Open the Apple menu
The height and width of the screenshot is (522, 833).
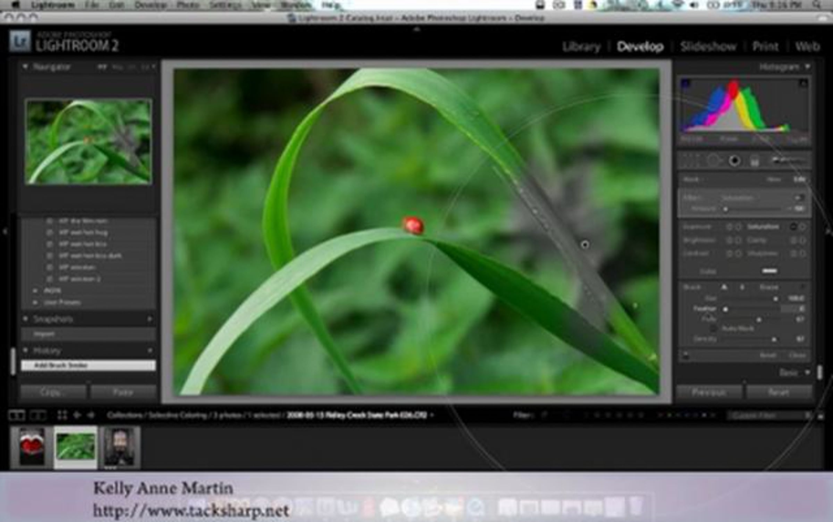click(16, 5)
